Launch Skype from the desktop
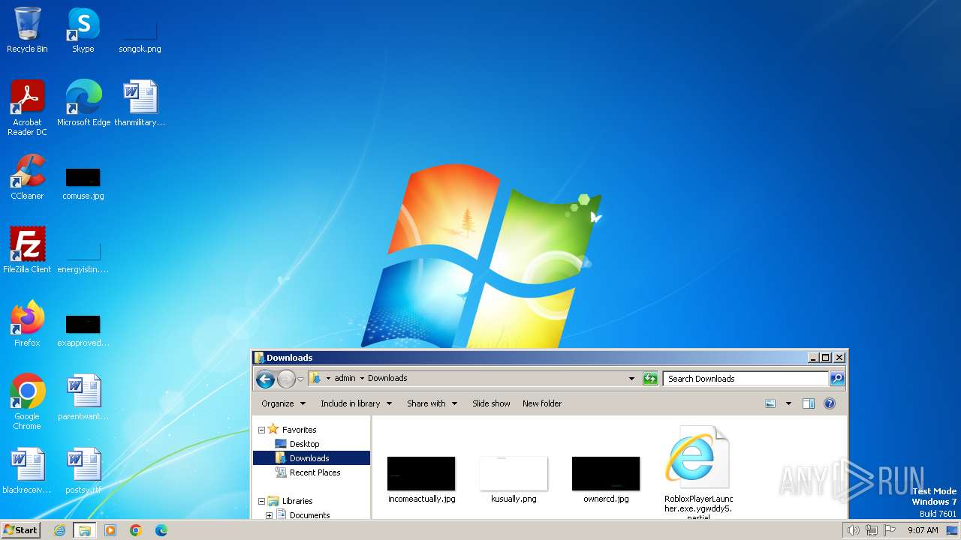 click(83, 30)
